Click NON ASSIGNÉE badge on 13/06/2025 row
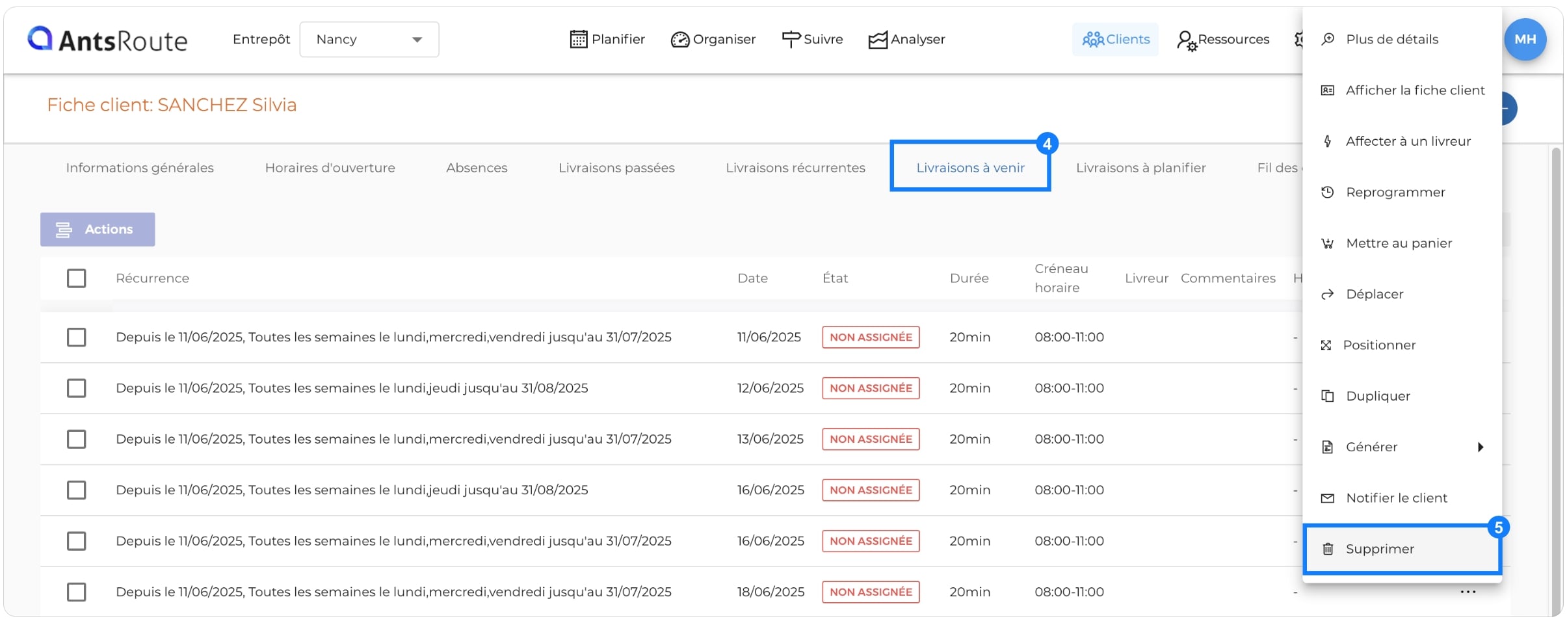The width and height of the screenshot is (1567, 623). click(871, 439)
